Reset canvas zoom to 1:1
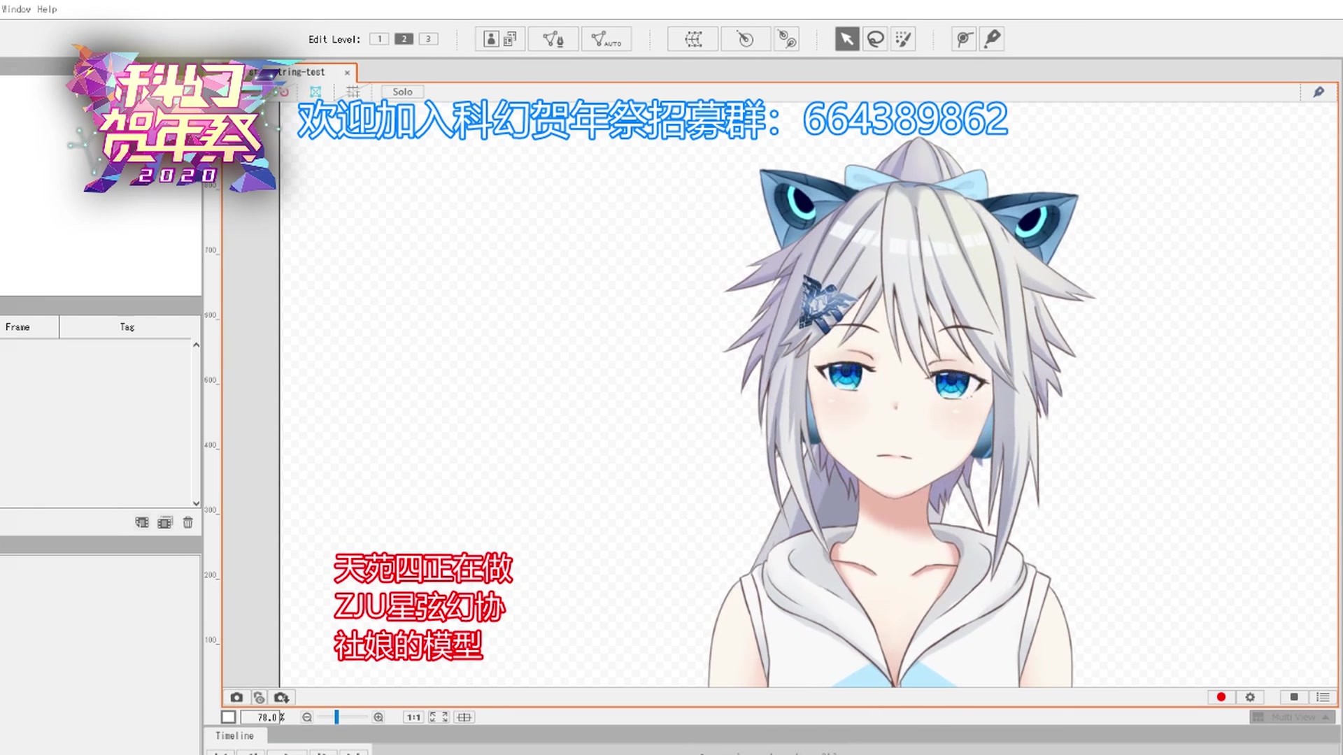The height and width of the screenshot is (755, 1343). (414, 717)
